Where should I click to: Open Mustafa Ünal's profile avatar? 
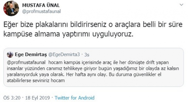coord(11,8)
